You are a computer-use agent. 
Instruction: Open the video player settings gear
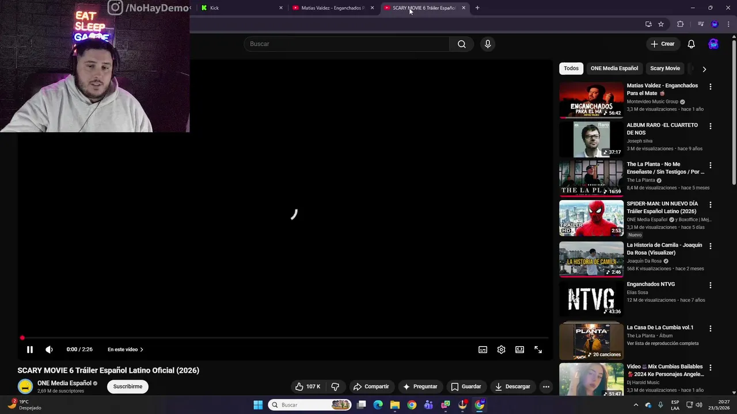[502, 350]
